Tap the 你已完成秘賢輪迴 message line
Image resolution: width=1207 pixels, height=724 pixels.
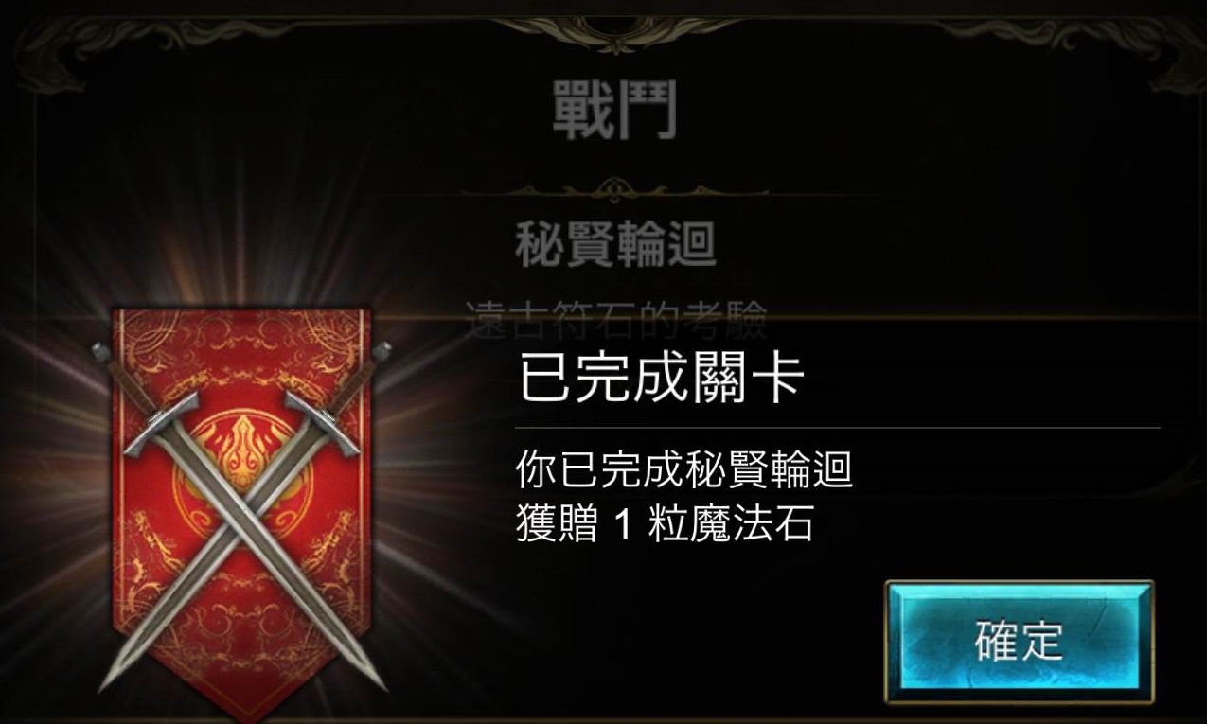click(684, 469)
